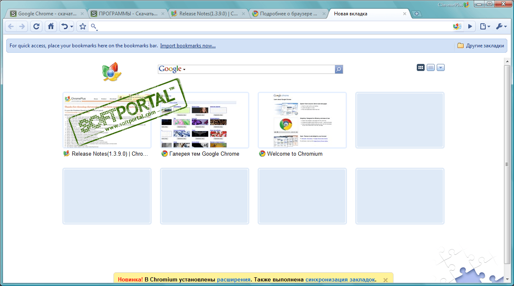Screen dimensions: 514x286
Task: Close the ПРОГРАММЫ - Скачать tab
Action: 162,14
